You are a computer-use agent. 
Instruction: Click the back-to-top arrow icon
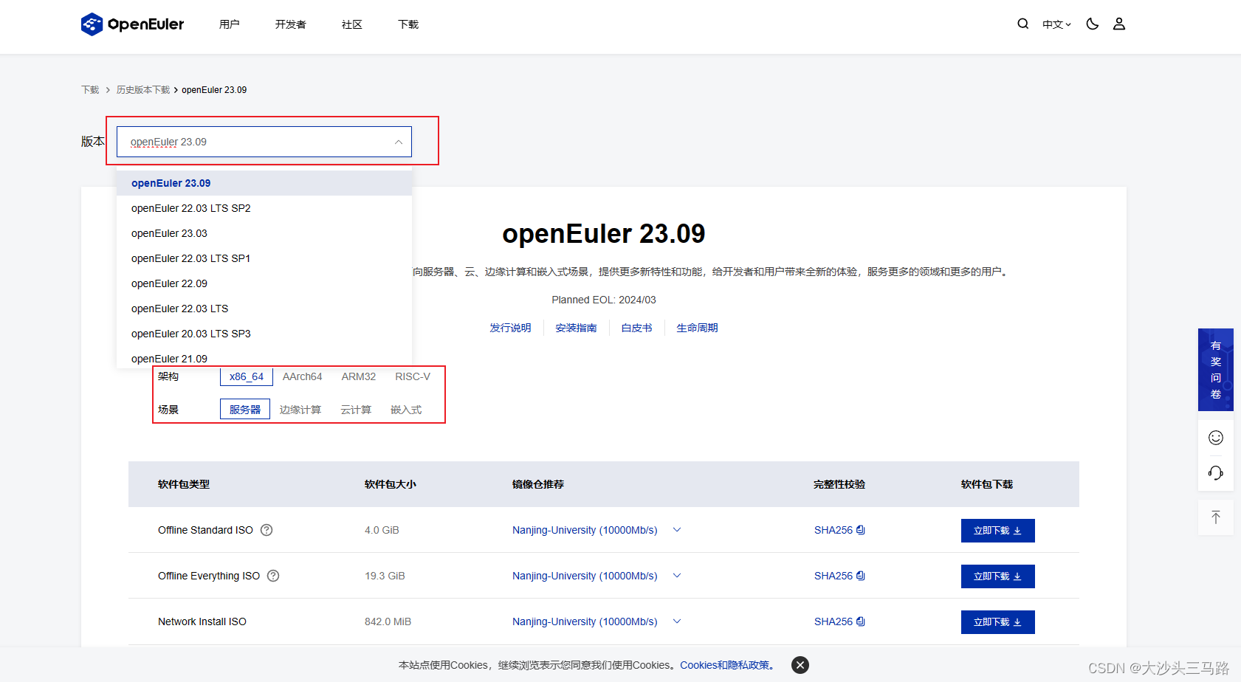[1216, 517]
